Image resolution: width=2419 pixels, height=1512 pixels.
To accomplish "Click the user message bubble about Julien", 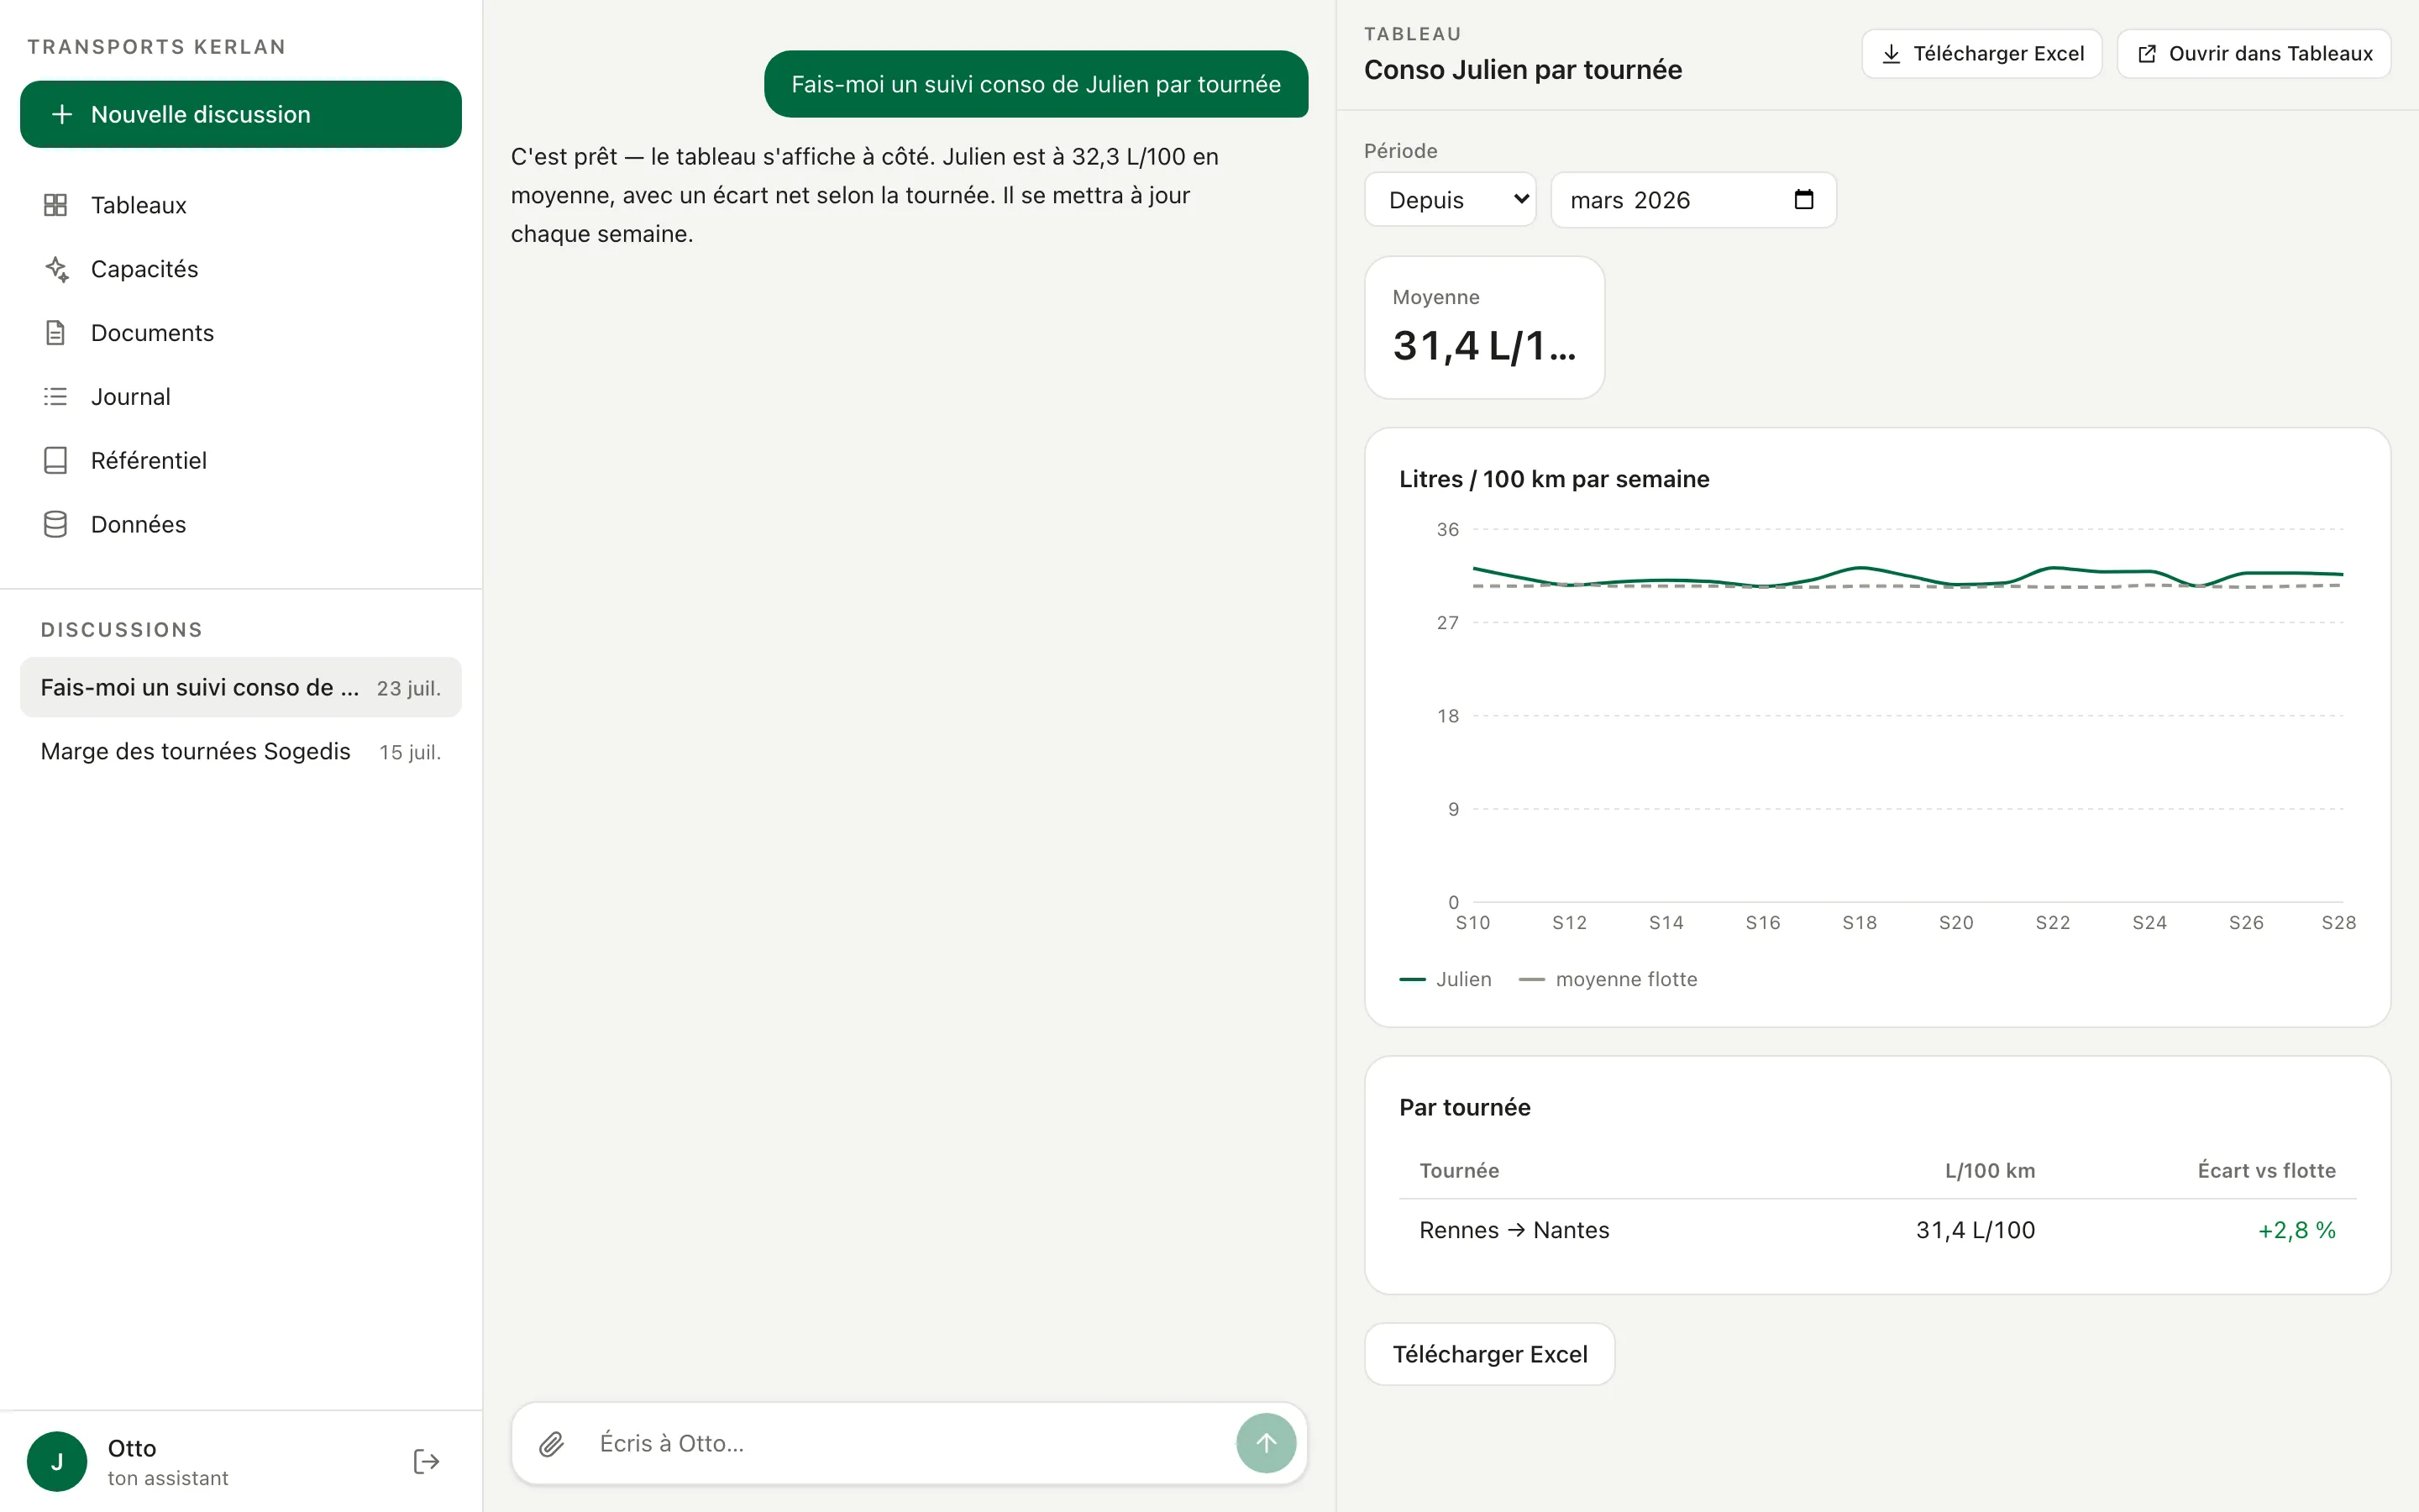I will [x=1036, y=84].
